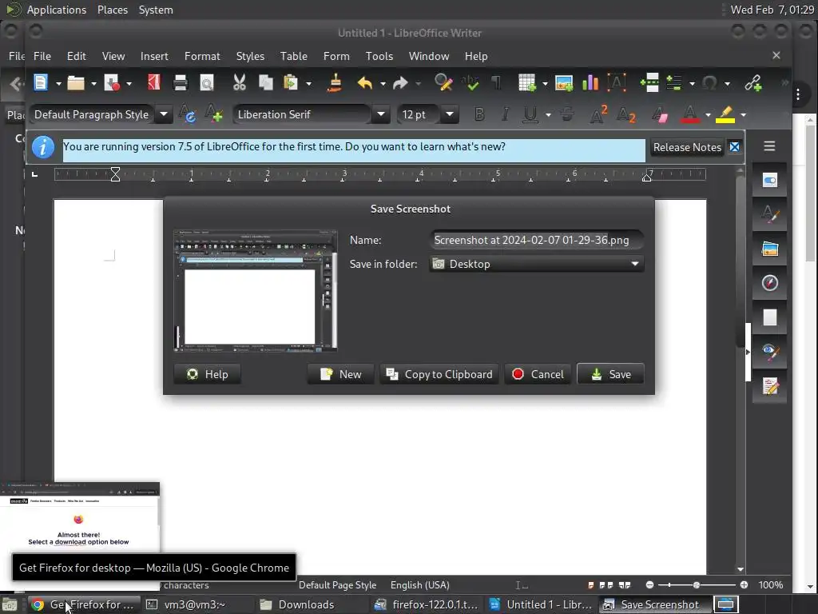818x614 pixels.
Task: Click the Redo arrow icon
Action: tap(400, 82)
